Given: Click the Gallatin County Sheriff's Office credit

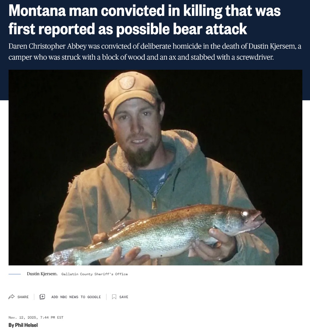Looking at the screenshot, I should 95,274.
